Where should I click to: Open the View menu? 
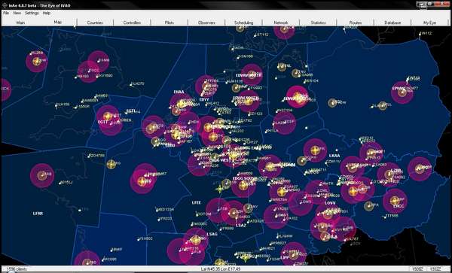(17, 14)
